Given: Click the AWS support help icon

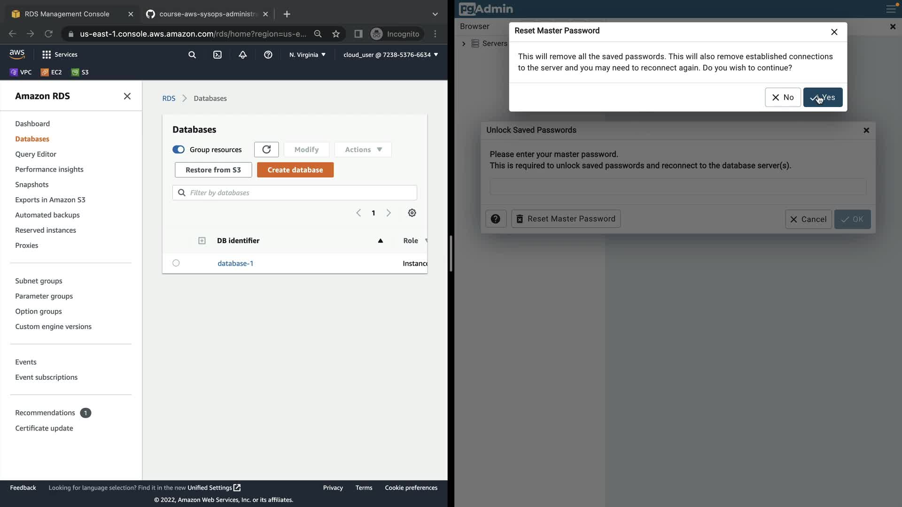Looking at the screenshot, I should [x=268, y=55].
